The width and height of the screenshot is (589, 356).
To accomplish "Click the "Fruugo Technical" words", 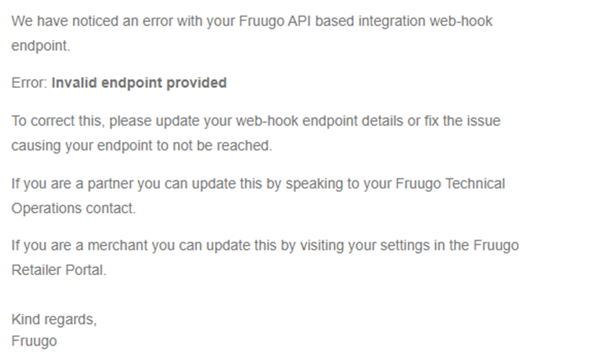I will point(450,184).
